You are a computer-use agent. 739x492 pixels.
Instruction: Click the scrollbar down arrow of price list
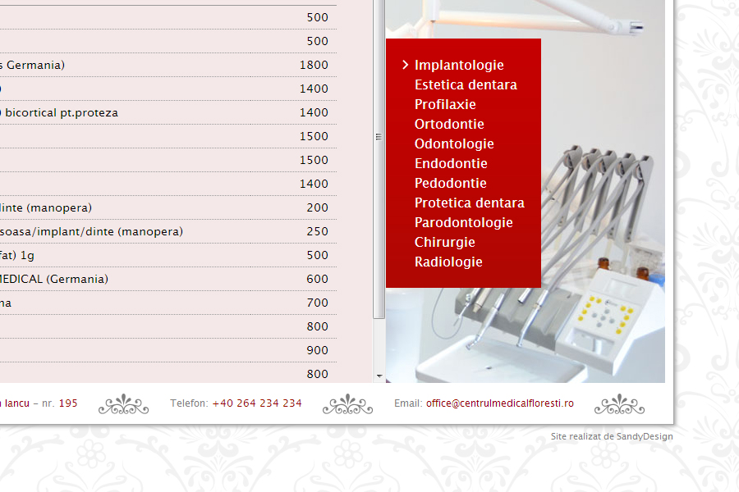(379, 376)
